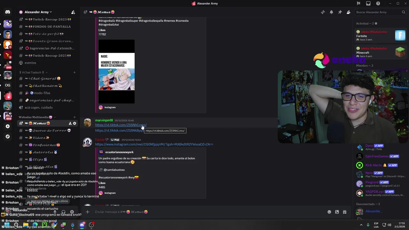Show pinned messages pin icon
This screenshot has width=409, height=230.
click(340, 12)
